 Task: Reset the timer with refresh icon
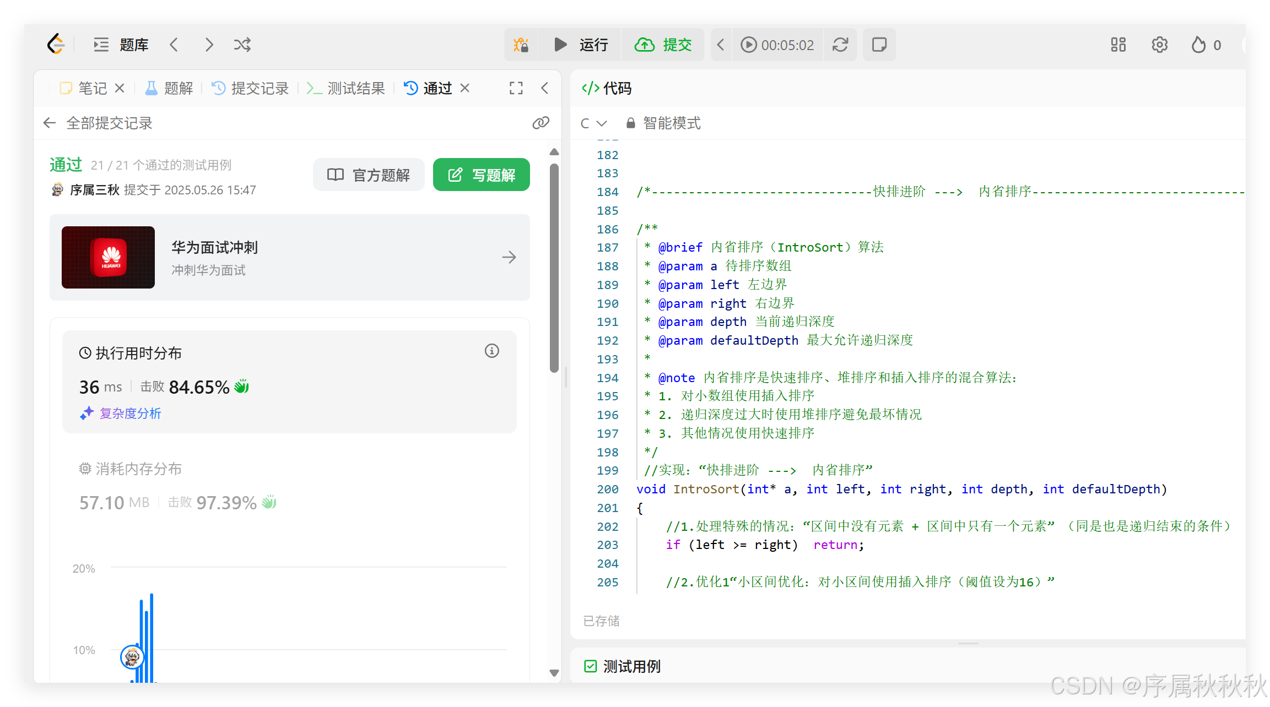pyautogui.click(x=840, y=45)
